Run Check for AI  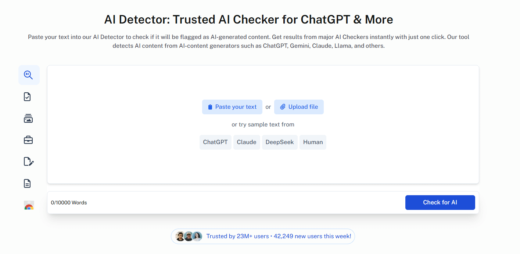click(x=440, y=203)
